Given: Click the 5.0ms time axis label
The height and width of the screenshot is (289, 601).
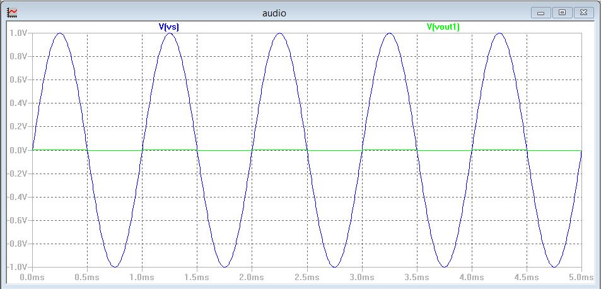Looking at the screenshot, I should tap(581, 277).
